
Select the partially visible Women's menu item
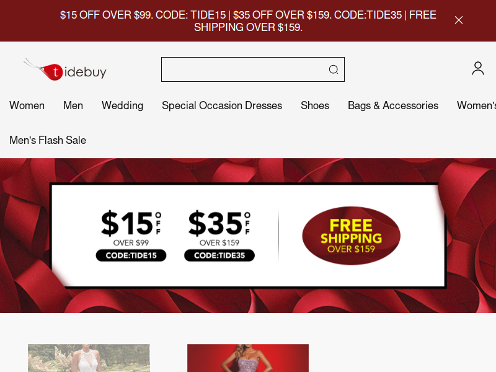point(476,105)
